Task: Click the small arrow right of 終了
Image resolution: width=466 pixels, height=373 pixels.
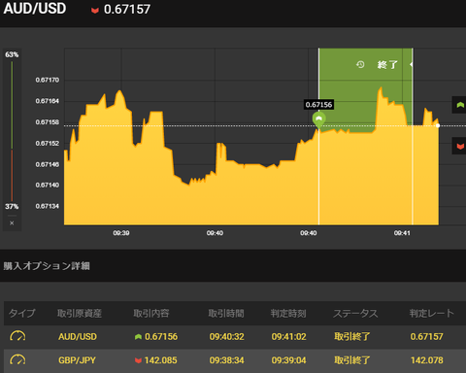Action: (411, 64)
